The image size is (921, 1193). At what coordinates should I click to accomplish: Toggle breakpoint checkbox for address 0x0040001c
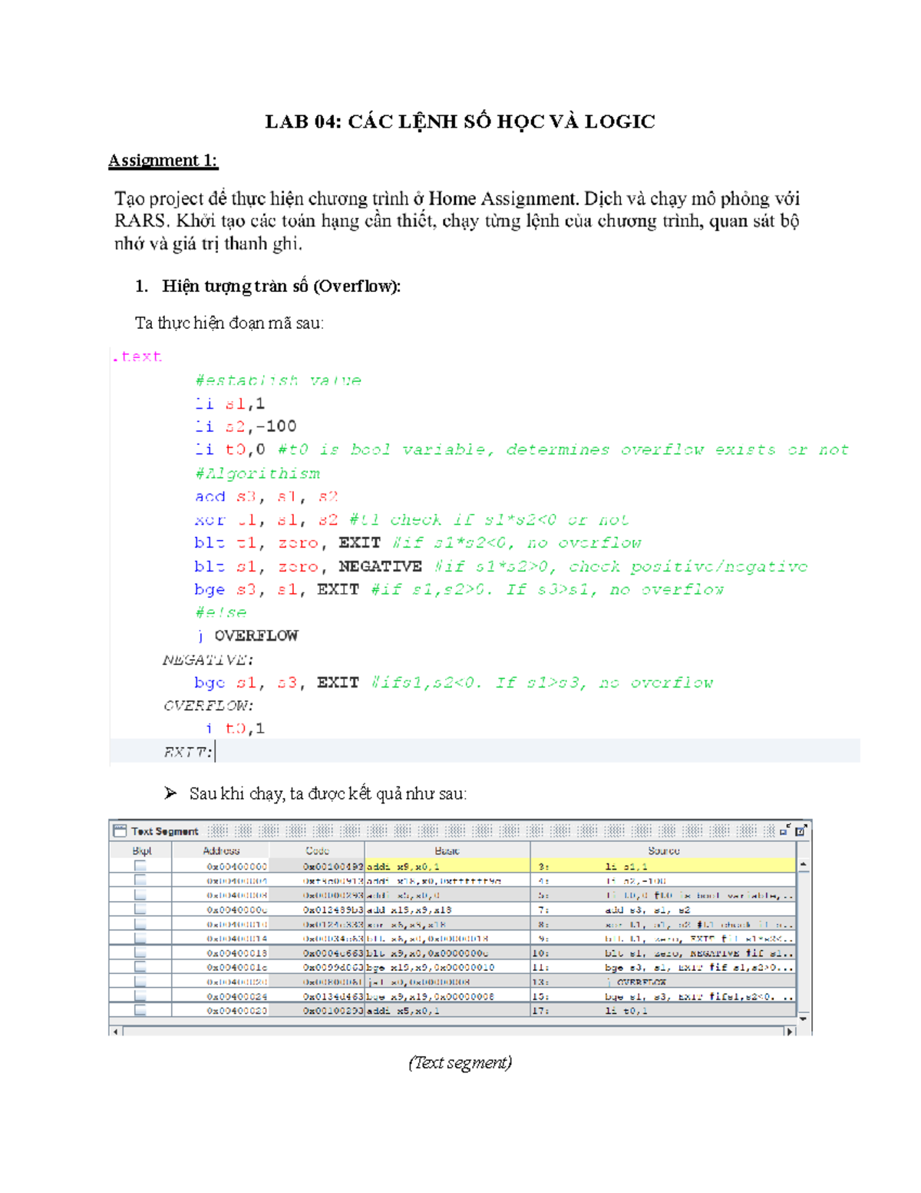(140, 967)
